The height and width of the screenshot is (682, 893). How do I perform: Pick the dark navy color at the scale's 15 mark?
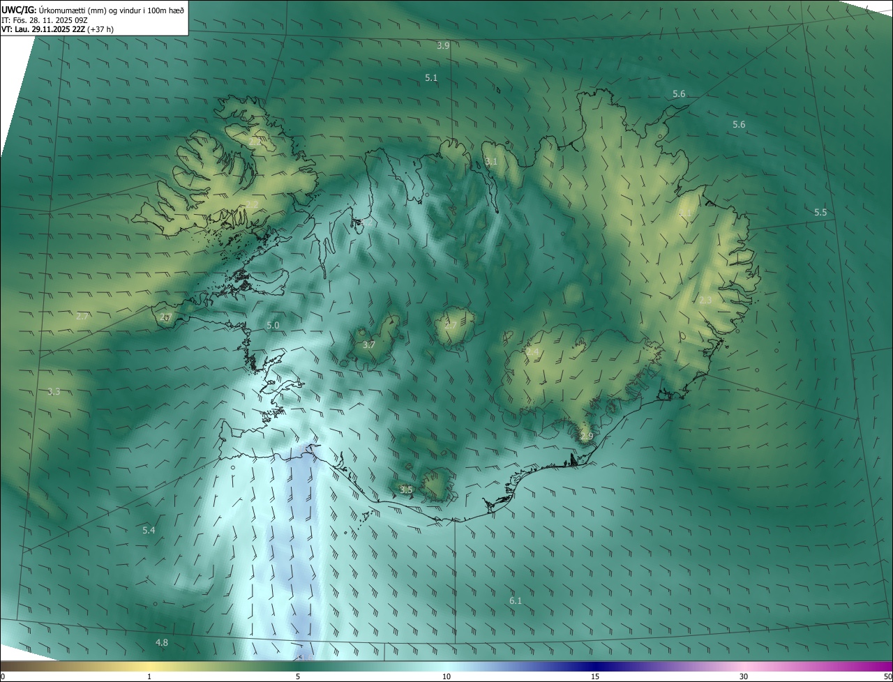click(x=595, y=667)
